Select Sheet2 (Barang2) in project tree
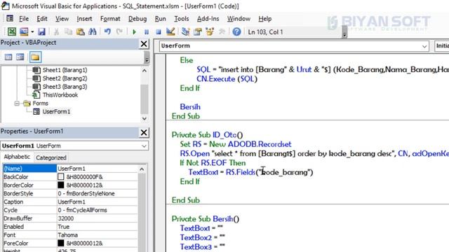Screen dimensions: 449x252 click(65, 78)
